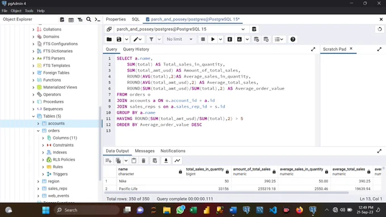Expand the accounts table node
386x217 pixels.
point(38,124)
